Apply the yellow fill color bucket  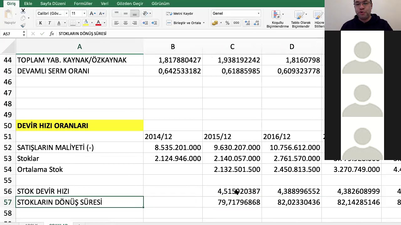coord(86,23)
